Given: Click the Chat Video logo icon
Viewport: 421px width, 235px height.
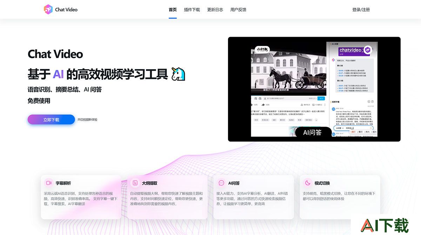Looking at the screenshot, I should (48, 9).
